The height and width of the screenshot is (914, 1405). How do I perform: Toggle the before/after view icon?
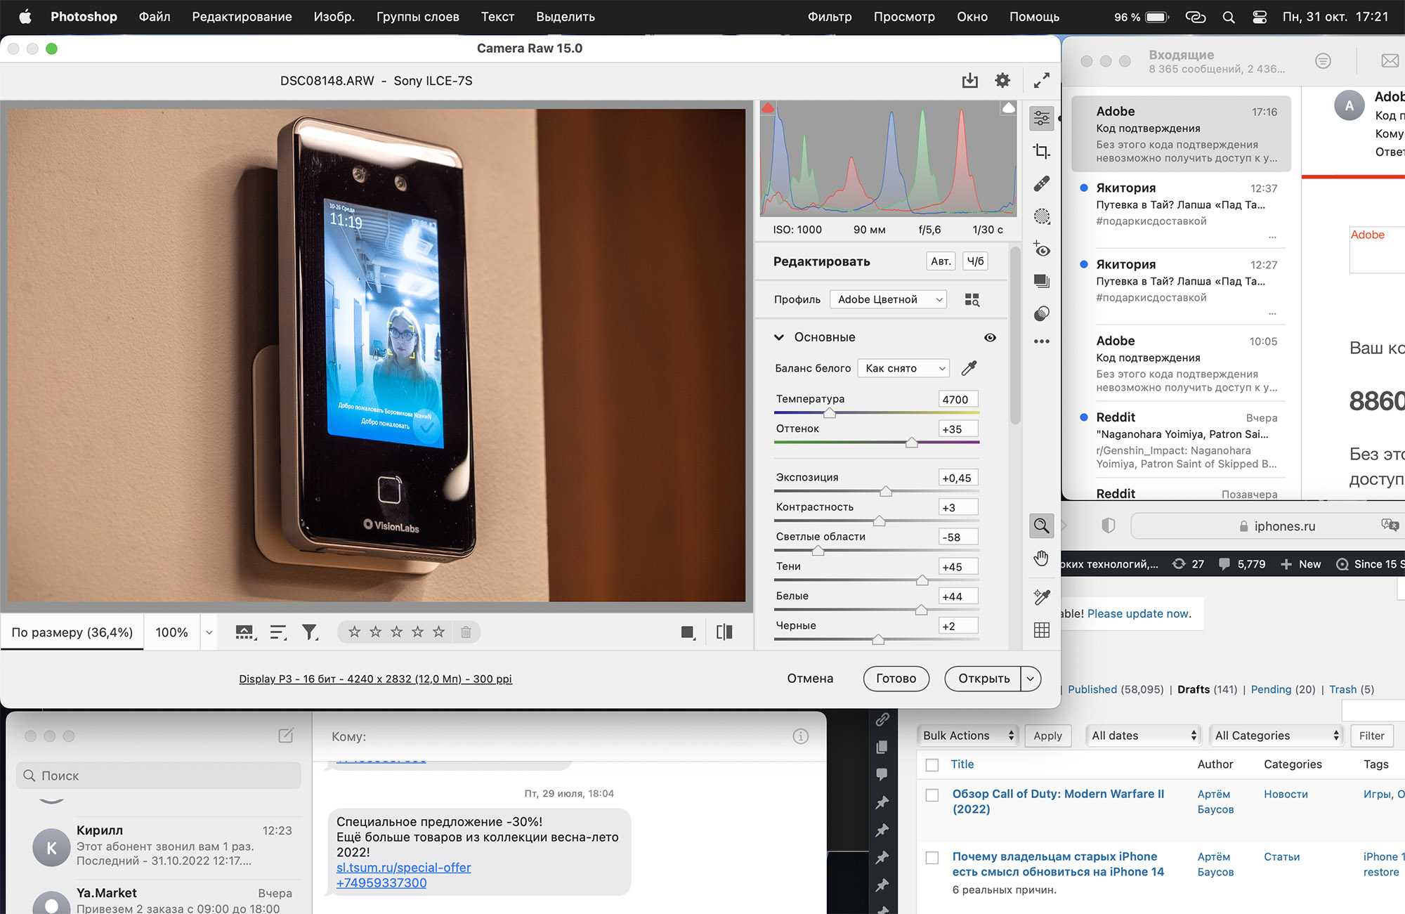click(x=724, y=632)
